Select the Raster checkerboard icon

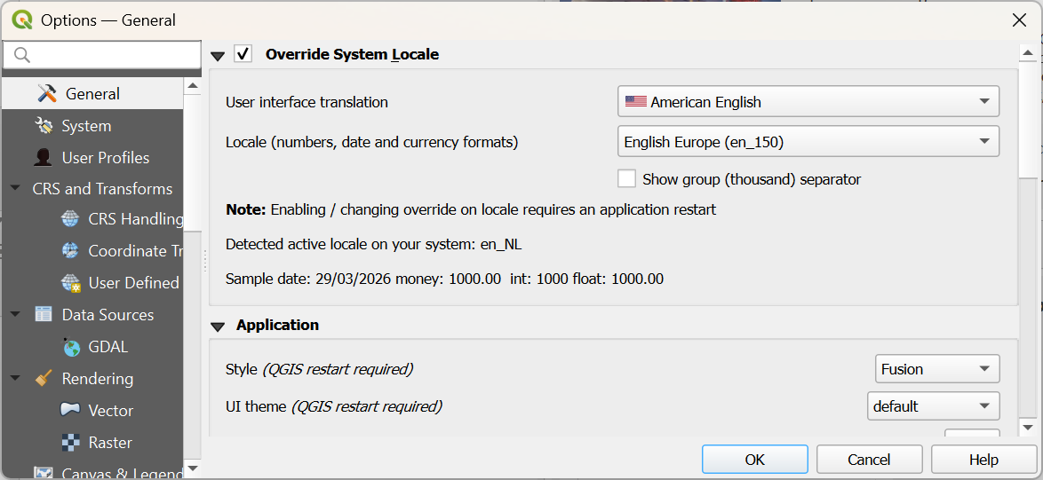pyautogui.click(x=70, y=443)
